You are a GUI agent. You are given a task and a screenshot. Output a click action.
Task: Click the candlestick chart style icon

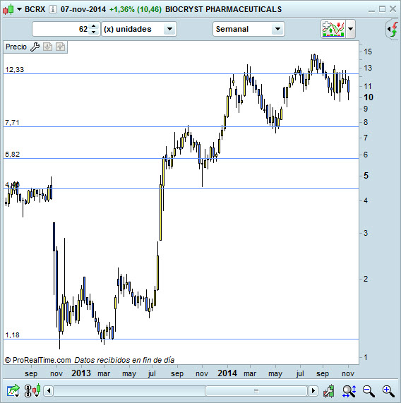8,9
